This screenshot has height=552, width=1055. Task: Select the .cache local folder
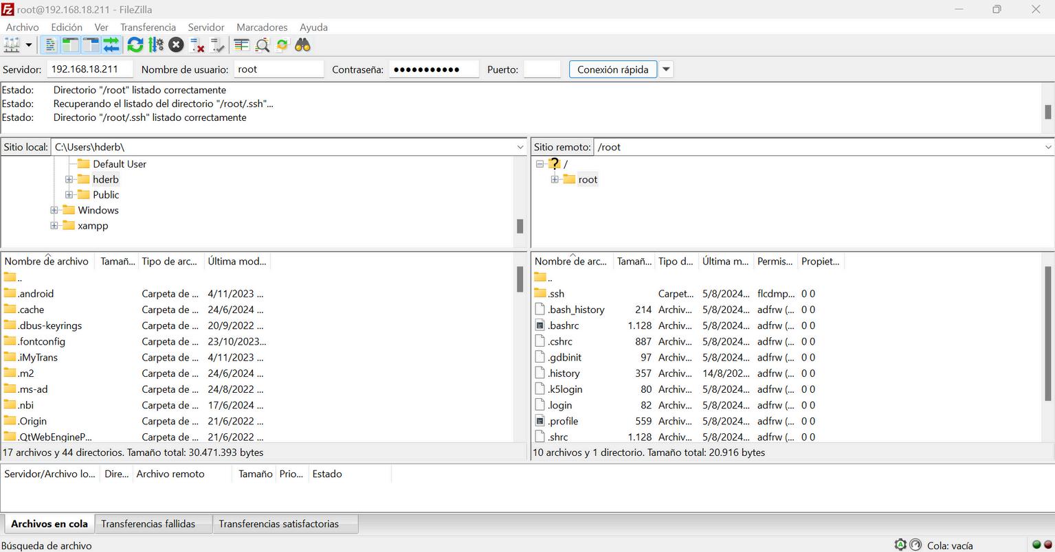point(31,310)
